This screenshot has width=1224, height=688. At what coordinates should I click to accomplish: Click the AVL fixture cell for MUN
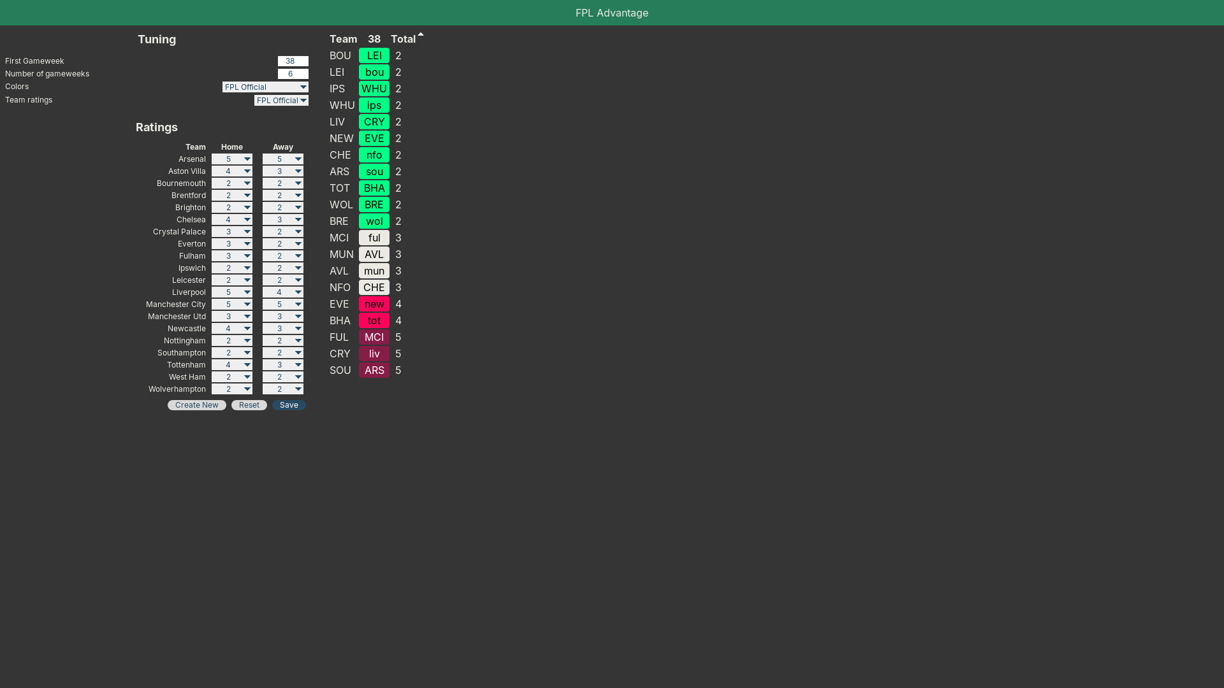[374, 254]
